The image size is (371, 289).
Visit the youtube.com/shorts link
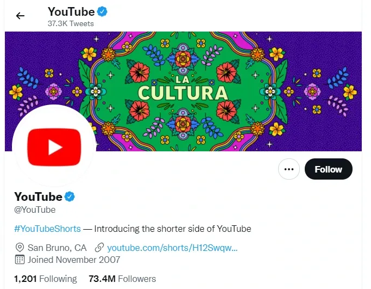172,247
